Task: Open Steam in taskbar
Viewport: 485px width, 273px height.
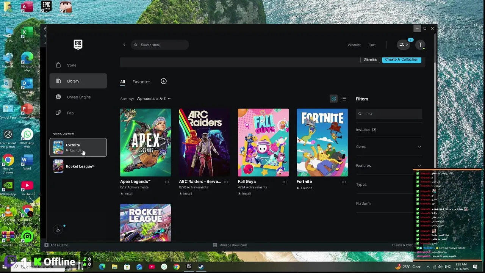Action: pos(201,267)
